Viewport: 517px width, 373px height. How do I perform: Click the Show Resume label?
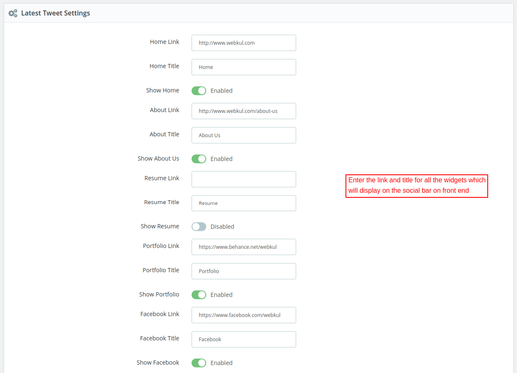click(x=160, y=226)
